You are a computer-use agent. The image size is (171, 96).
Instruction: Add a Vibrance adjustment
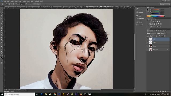coord(160,22)
